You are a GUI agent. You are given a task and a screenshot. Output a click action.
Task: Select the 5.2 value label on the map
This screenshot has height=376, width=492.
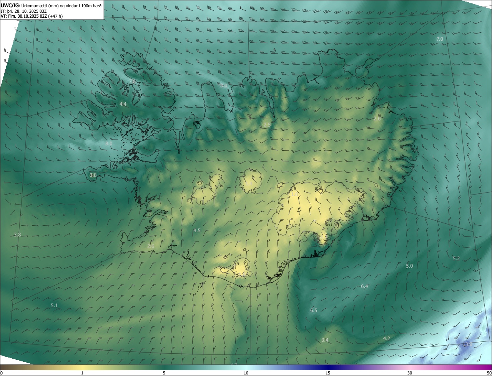point(456,259)
